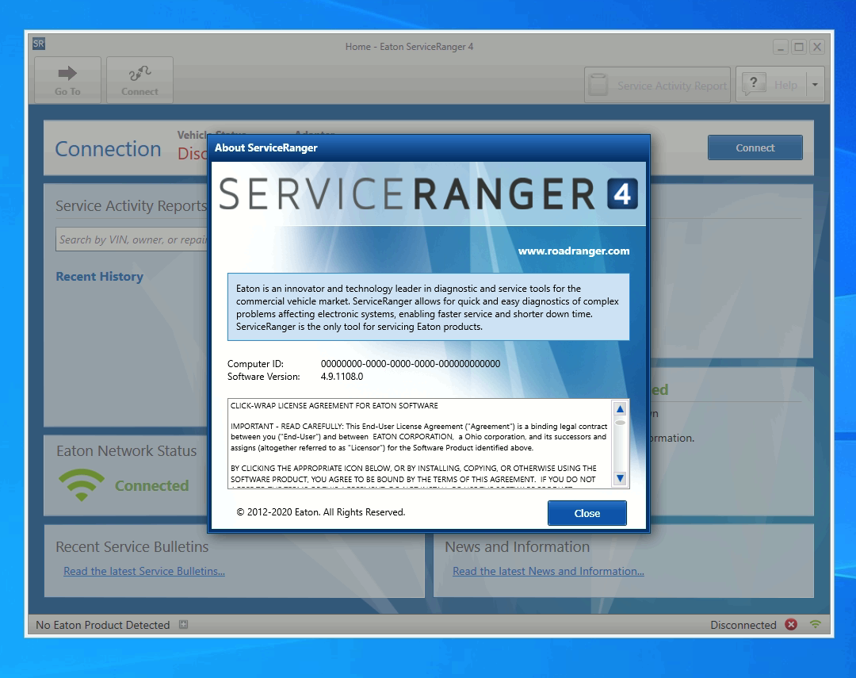Click the license agreement scroll up arrow
This screenshot has width=856, height=678.
tap(620, 408)
